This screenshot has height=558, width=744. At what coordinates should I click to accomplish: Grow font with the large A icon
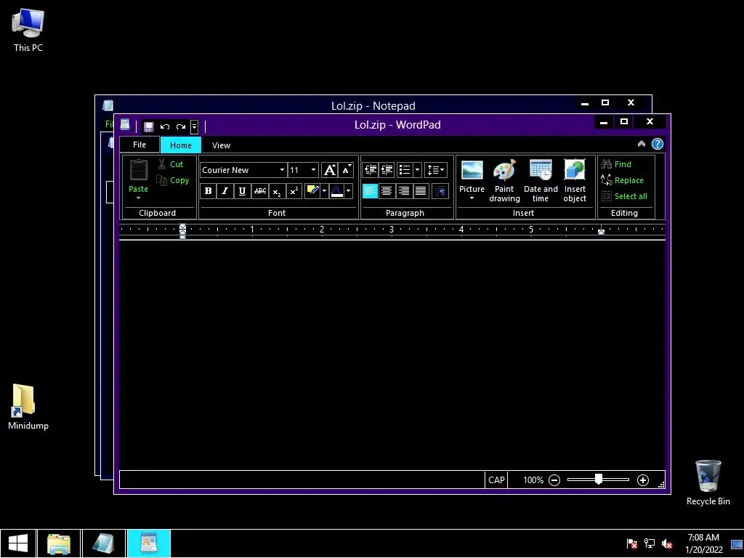tap(329, 170)
